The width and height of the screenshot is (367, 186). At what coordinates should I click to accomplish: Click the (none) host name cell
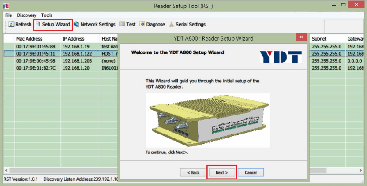[109, 61]
